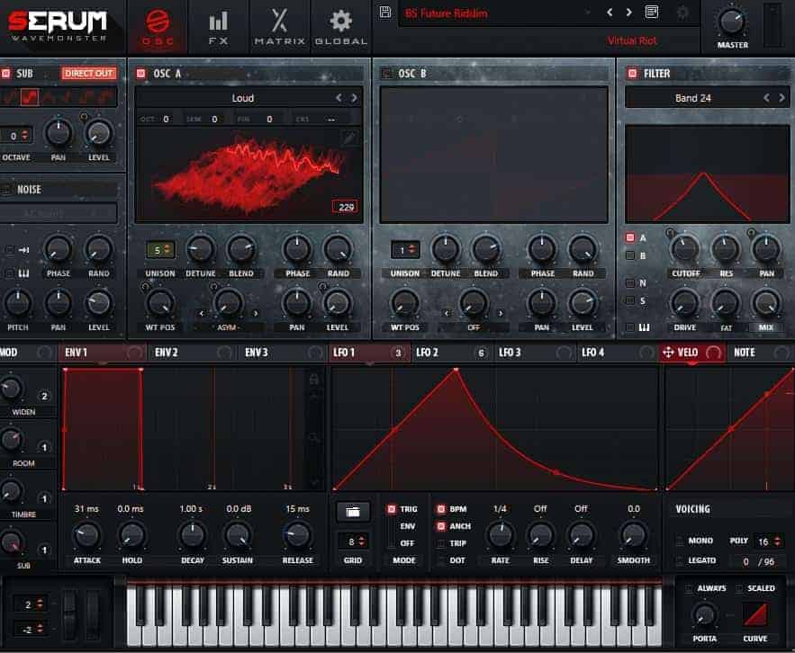Click the save preset floppy disk icon

(x=385, y=13)
